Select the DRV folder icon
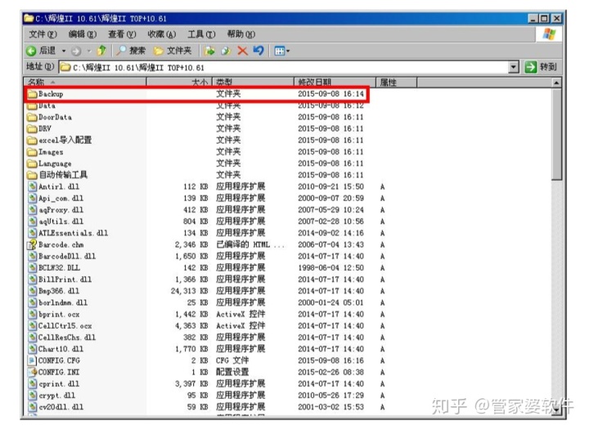Viewport: 589px width, 430px height. [x=33, y=128]
